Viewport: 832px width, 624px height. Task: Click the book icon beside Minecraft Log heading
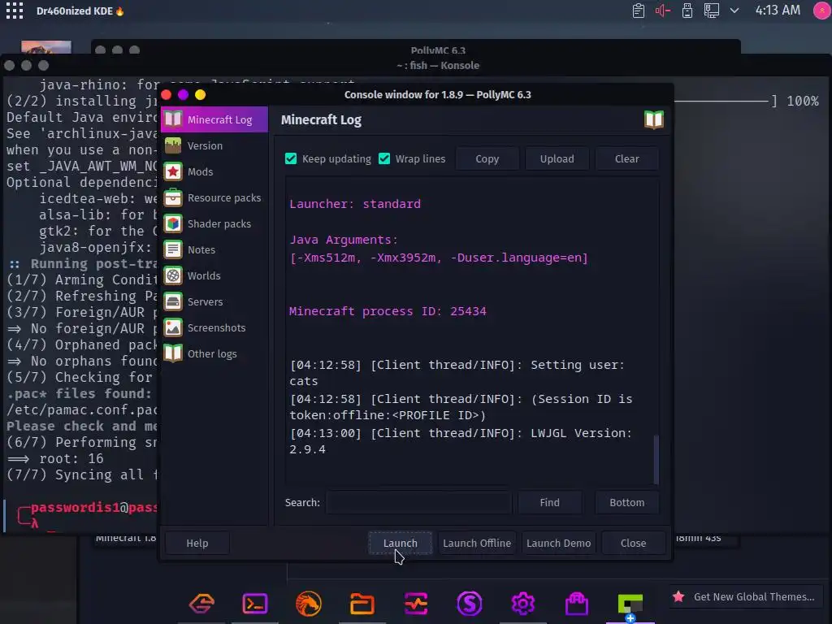[654, 120]
